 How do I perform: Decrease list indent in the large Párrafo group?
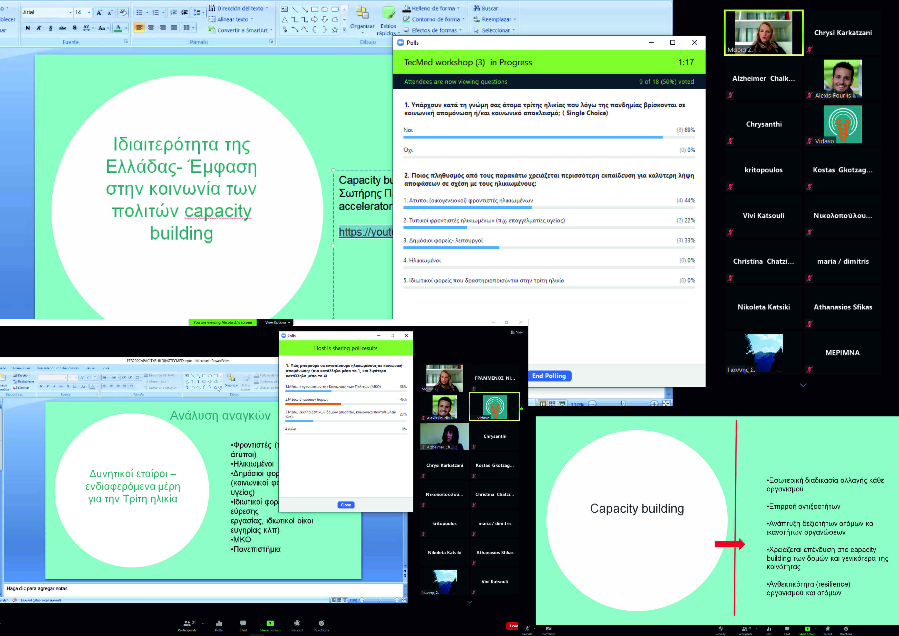173,13
